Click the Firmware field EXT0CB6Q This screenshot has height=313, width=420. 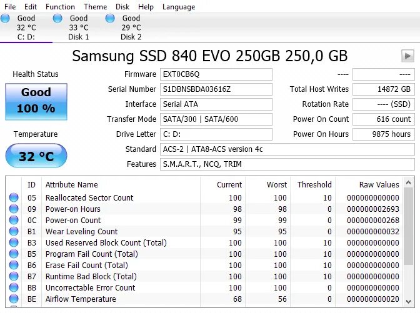coord(216,74)
